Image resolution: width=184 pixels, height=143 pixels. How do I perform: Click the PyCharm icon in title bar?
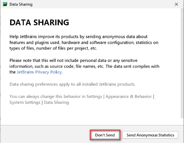pyautogui.click(x=5, y=5)
